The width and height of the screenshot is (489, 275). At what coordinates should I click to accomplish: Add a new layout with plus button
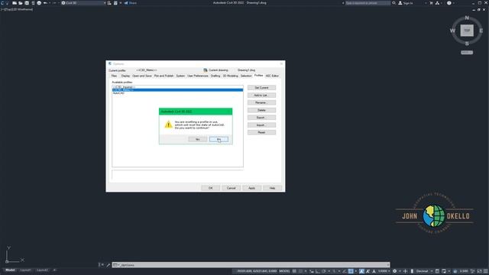pyautogui.click(x=54, y=270)
